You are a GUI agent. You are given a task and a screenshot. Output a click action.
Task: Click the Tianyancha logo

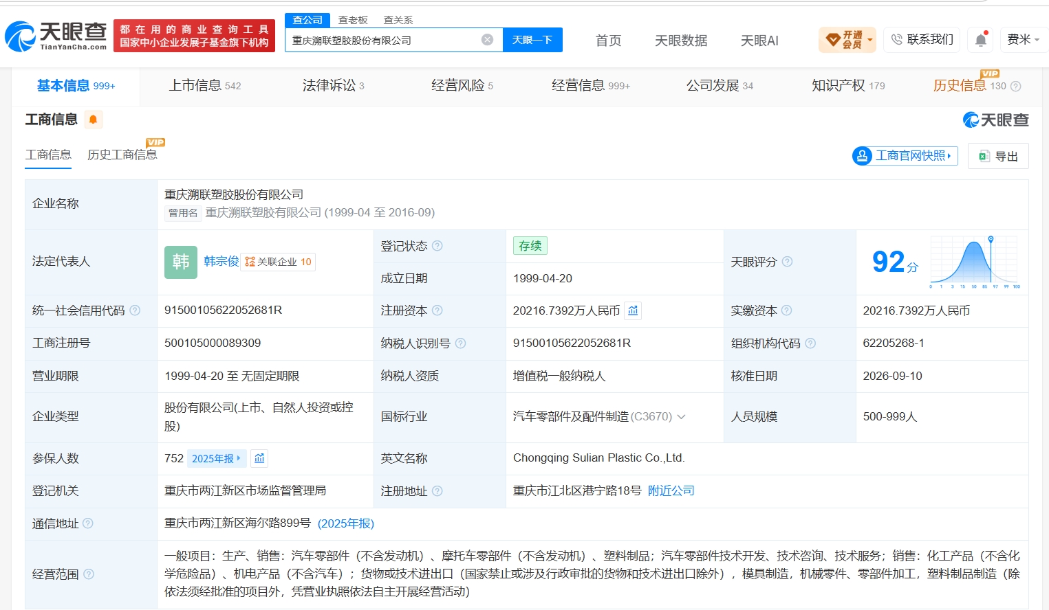[56, 36]
